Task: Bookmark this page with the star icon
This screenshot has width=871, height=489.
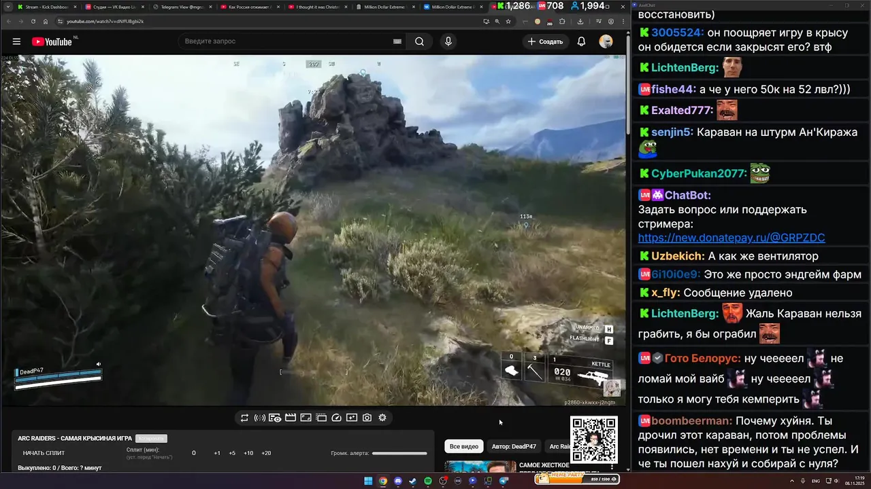Action: tap(508, 21)
